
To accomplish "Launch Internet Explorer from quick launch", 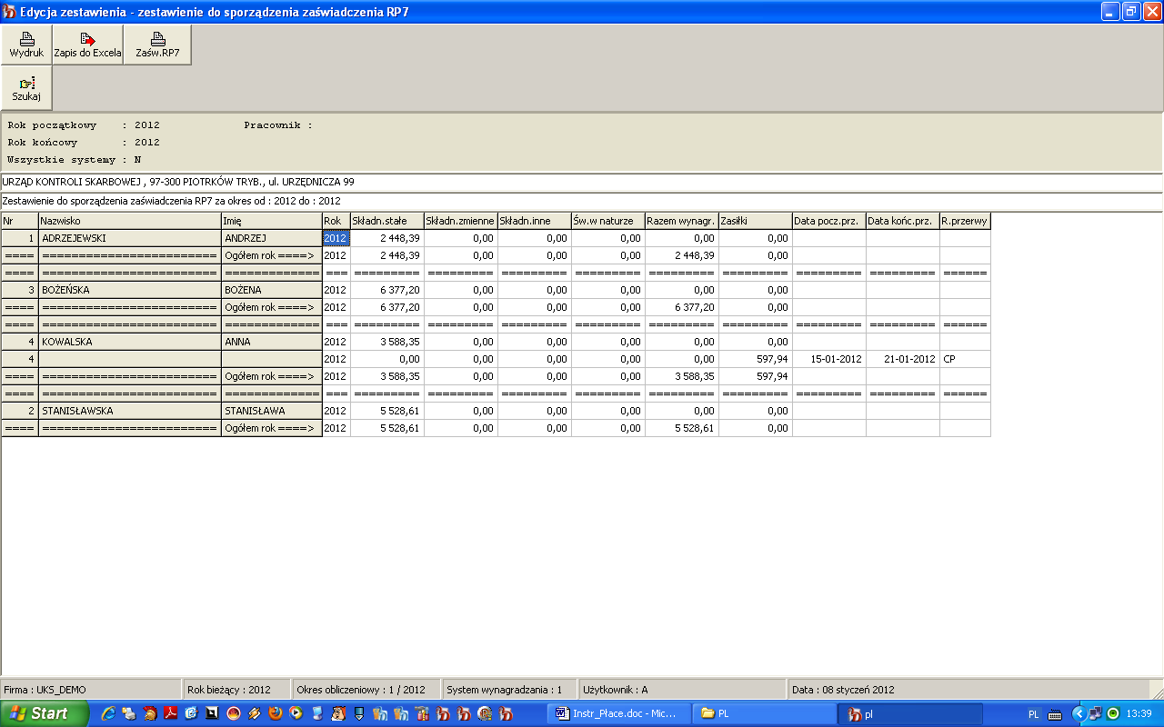I will tap(108, 714).
